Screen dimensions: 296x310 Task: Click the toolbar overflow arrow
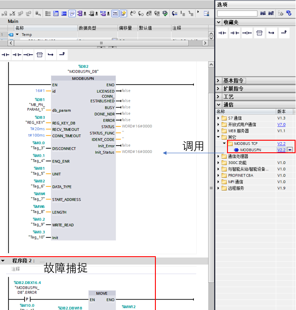(x=198, y=12)
